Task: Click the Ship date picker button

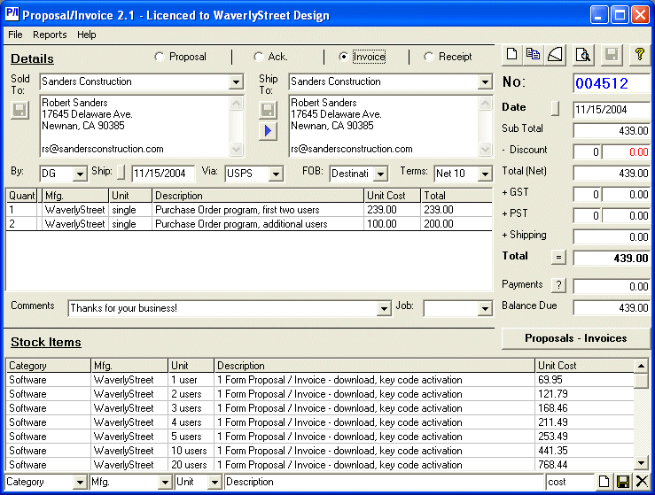Action: pyautogui.click(x=121, y=172)
